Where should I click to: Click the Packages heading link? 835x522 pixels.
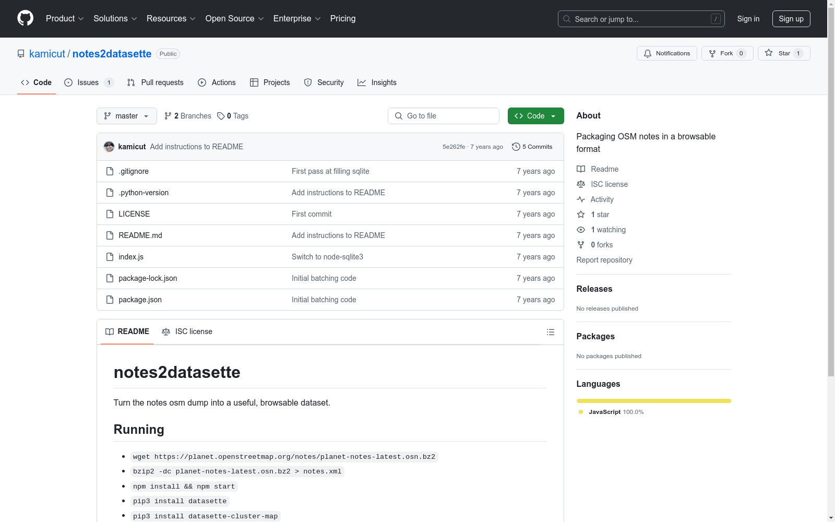click(x=595, y=336)
